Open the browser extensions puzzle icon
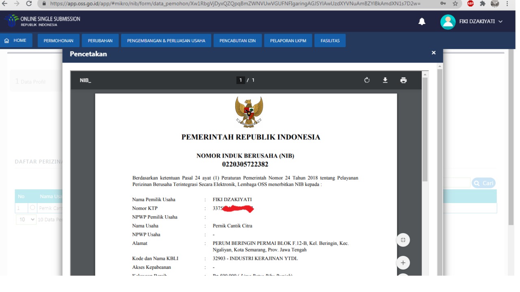 (483, 4)
